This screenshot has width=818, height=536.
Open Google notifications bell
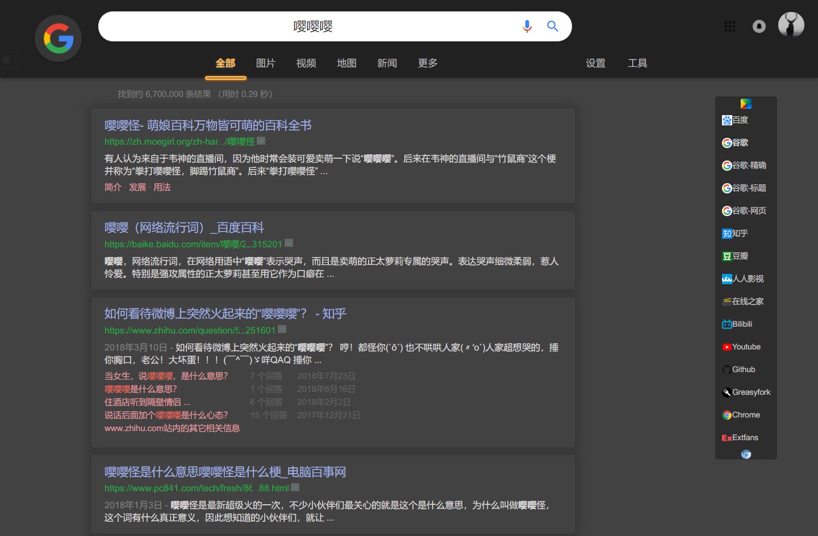759,26
